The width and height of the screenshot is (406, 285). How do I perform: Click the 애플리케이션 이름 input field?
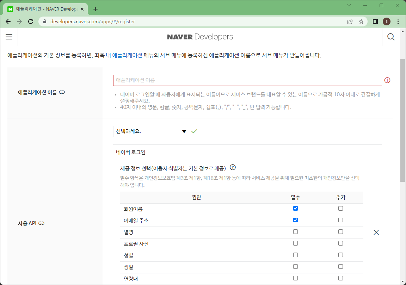tap(247, 80)
